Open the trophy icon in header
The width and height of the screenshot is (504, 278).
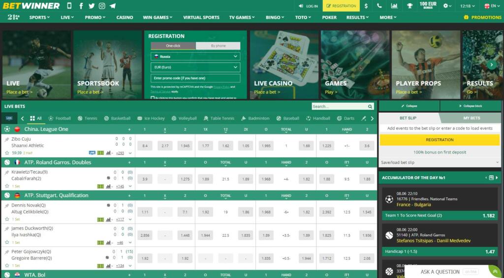[409, 6]
